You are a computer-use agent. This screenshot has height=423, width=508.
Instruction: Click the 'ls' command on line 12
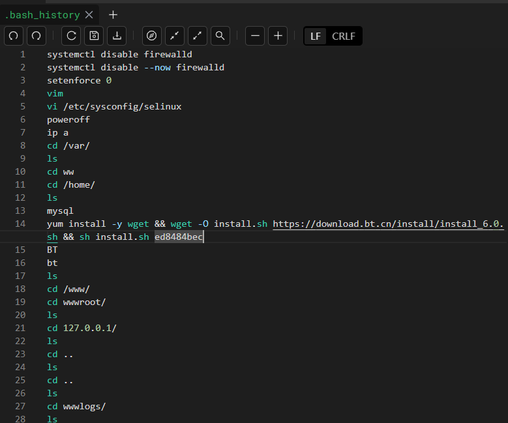point(52,198)
